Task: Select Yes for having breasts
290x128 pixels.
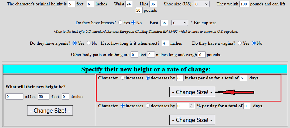Action: [120, 23]
